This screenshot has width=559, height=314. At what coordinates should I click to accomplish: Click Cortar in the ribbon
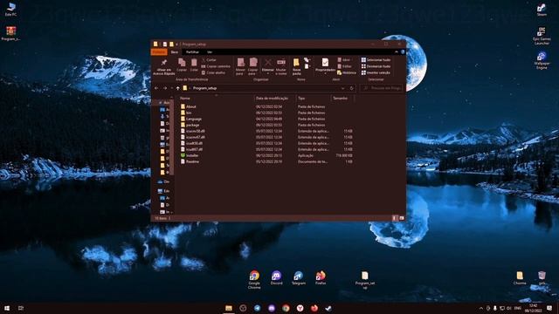click(210, 60)
